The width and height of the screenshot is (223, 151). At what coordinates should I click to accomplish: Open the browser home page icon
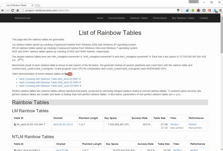18,10
